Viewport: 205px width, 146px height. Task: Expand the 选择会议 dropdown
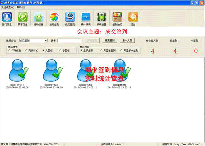coord(46,40)
